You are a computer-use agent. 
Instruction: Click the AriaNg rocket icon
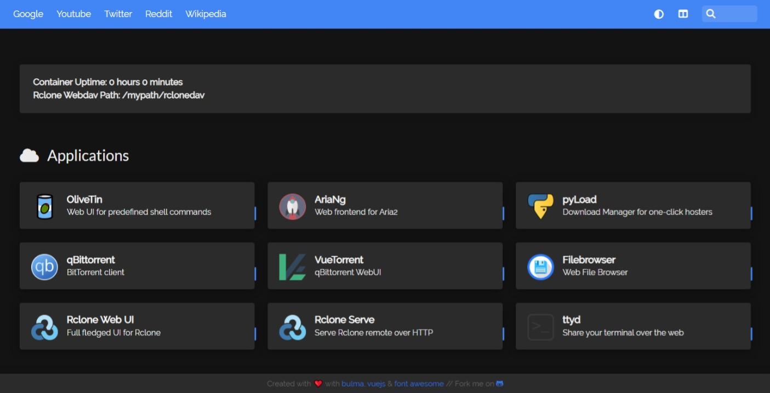(x=292, y=206)
